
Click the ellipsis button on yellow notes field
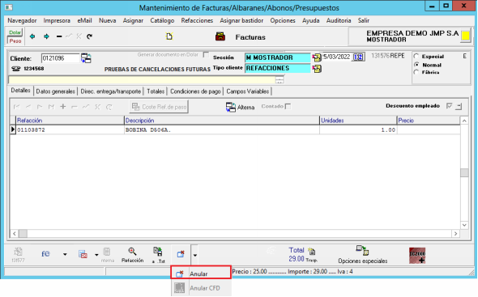[280, 80]
